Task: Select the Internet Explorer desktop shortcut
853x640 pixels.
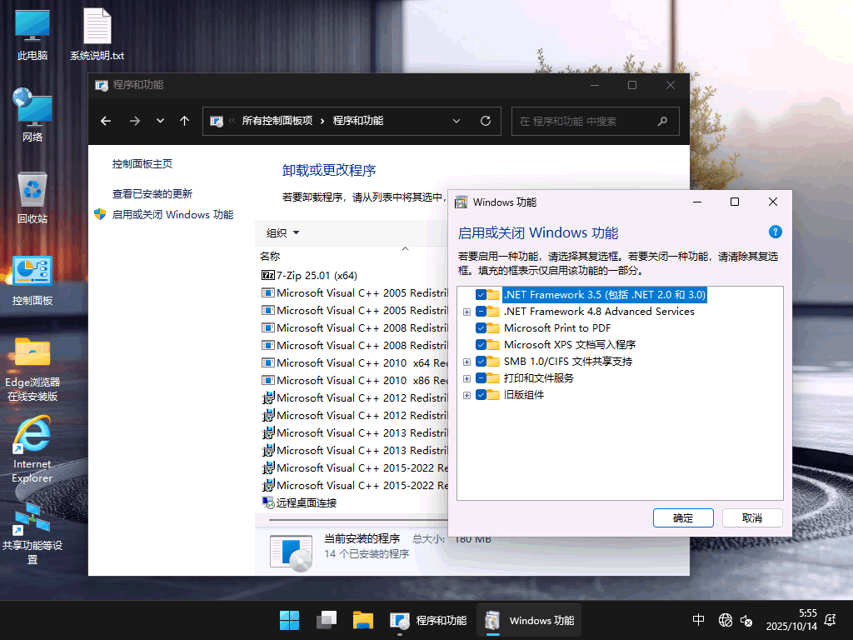Action: 32,449
